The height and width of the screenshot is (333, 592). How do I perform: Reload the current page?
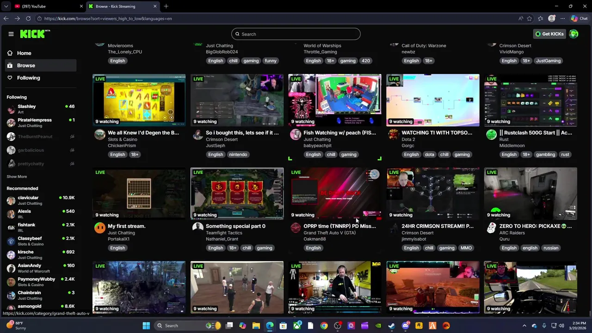[28, 18]
